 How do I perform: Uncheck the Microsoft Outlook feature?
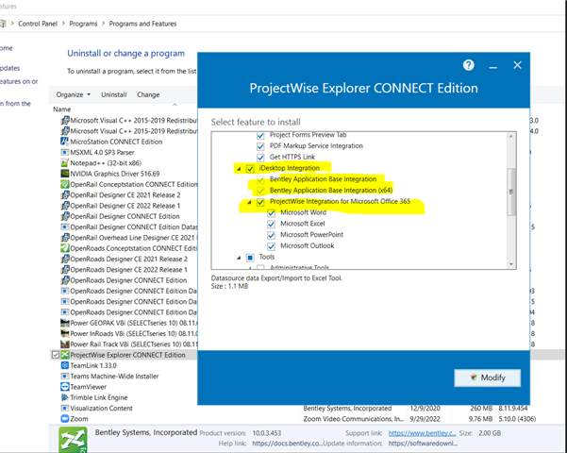click(x=271, y=246)
